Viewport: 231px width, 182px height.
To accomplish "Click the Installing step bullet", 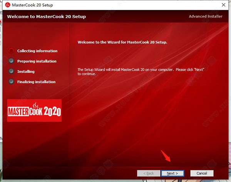I will (x=11, y=71).
